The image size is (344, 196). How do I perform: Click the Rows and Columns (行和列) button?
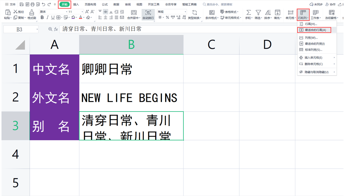point(303,15)
